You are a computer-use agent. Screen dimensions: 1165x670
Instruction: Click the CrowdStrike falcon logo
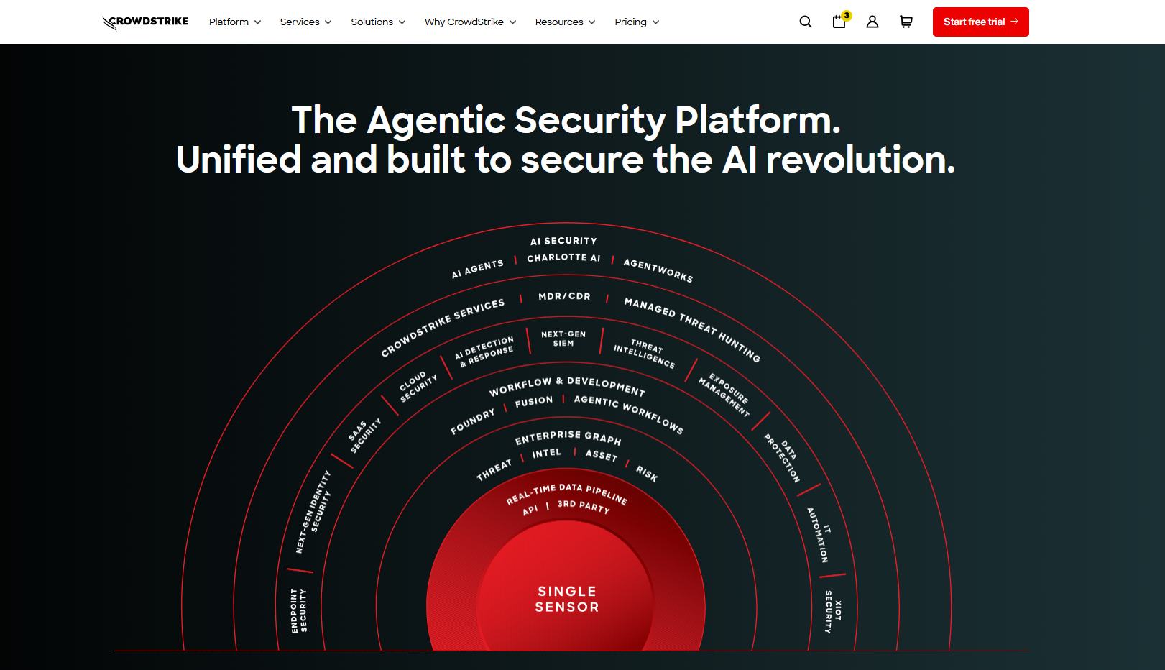[x=145, y=22]
